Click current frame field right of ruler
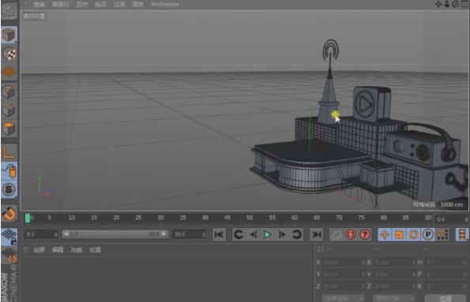The width and height of the screenshot is (470, 302). tap(452, 219)
